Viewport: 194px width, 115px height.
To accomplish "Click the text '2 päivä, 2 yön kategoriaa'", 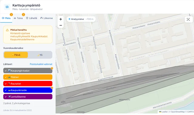I will coord(17,103).
